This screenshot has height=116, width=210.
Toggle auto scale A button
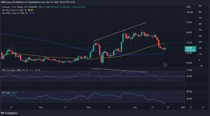click(x=191, y=107)
